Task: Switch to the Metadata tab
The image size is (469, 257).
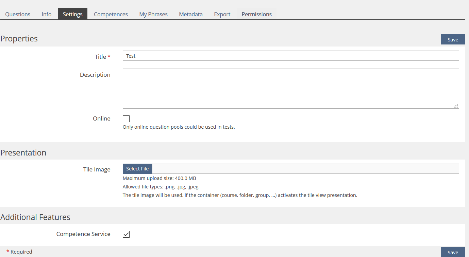Action: pos(191,14)
